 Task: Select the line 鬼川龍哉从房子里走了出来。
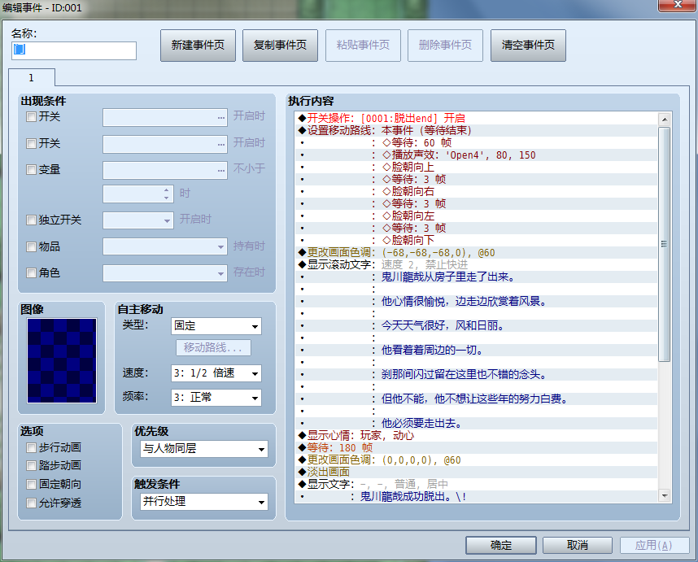476,277
